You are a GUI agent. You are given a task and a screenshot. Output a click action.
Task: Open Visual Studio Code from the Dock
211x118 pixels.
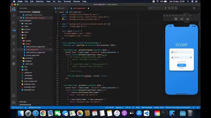(146, 113)
